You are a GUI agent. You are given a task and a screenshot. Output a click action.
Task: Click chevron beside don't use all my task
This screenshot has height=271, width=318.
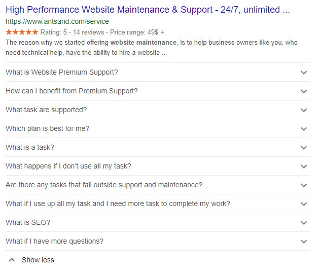pos(304,166)
